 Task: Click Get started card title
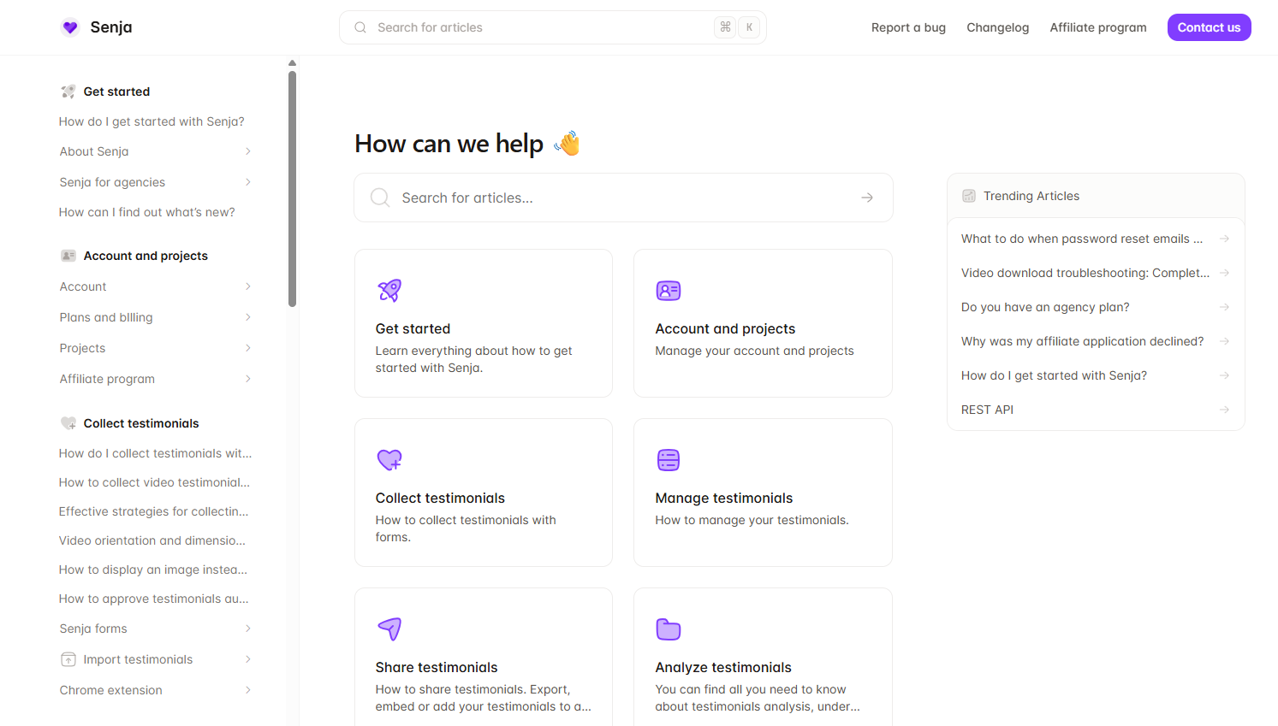coord(413,328)
